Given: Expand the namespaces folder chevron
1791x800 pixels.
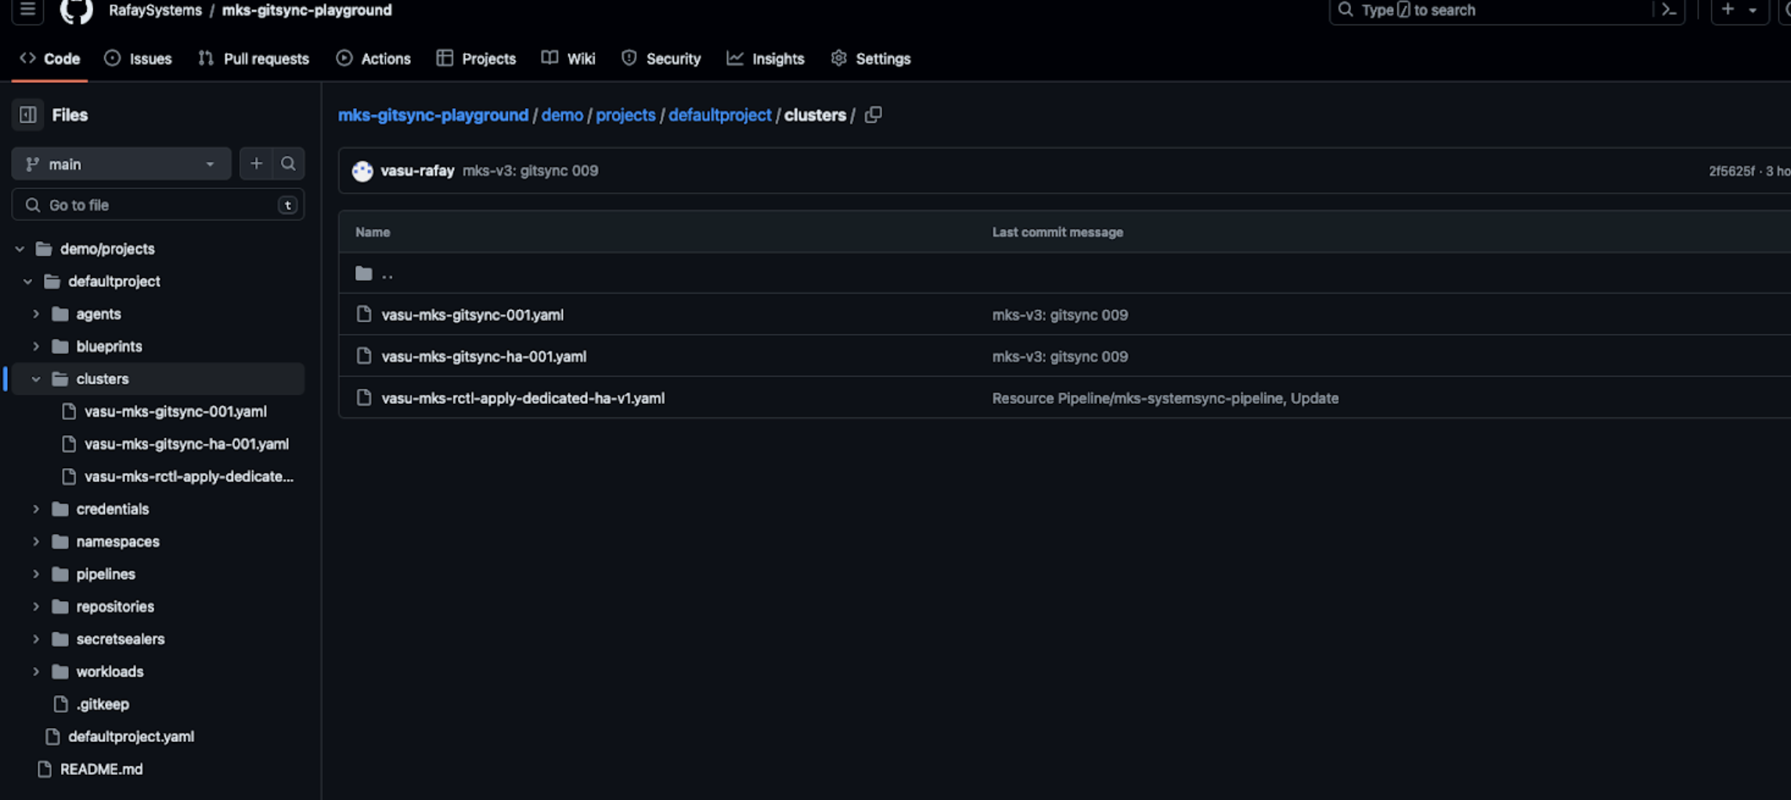Looking at the screenshot, I should (x=36, y=542).
